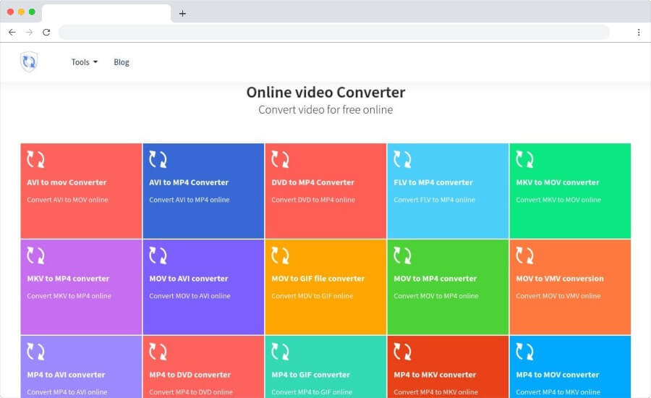Click convert icon on FLV to MP4 card
651x398 pixels.
coord(402,159)
